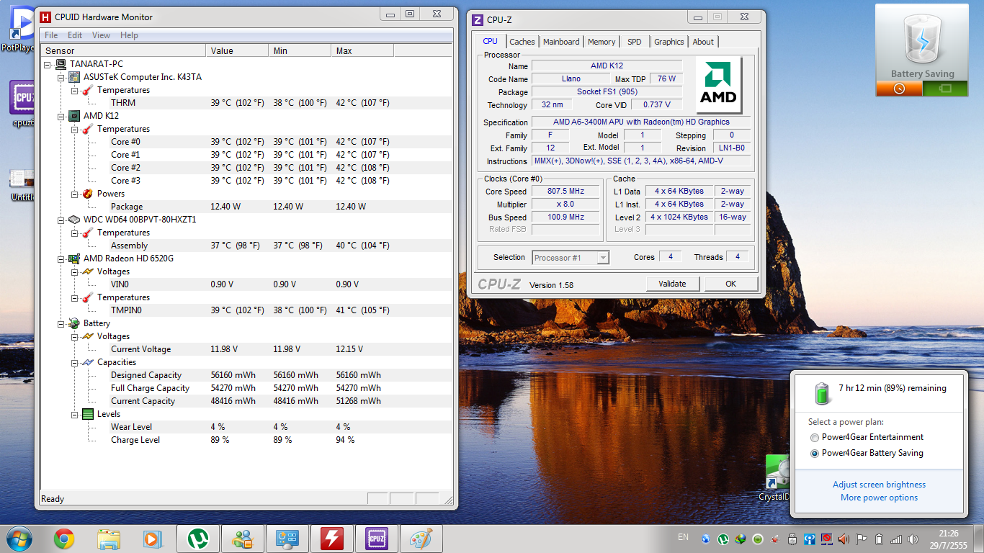Launch Google Chrome from the taskbar
984x553 pixels.
click(x=64, y=539)
